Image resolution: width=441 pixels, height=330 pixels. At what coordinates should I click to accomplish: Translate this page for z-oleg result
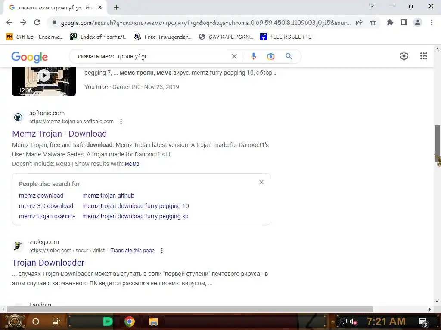click(x=133, y=251)
